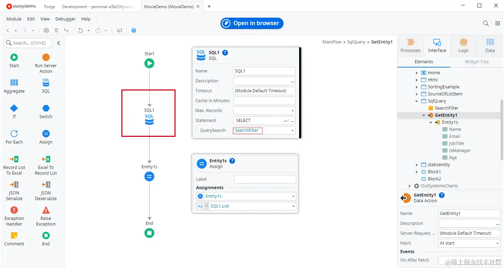Expand the Home screen tree node
The width and height of the screenshot is (504, 268).
(x=417, y=73)
